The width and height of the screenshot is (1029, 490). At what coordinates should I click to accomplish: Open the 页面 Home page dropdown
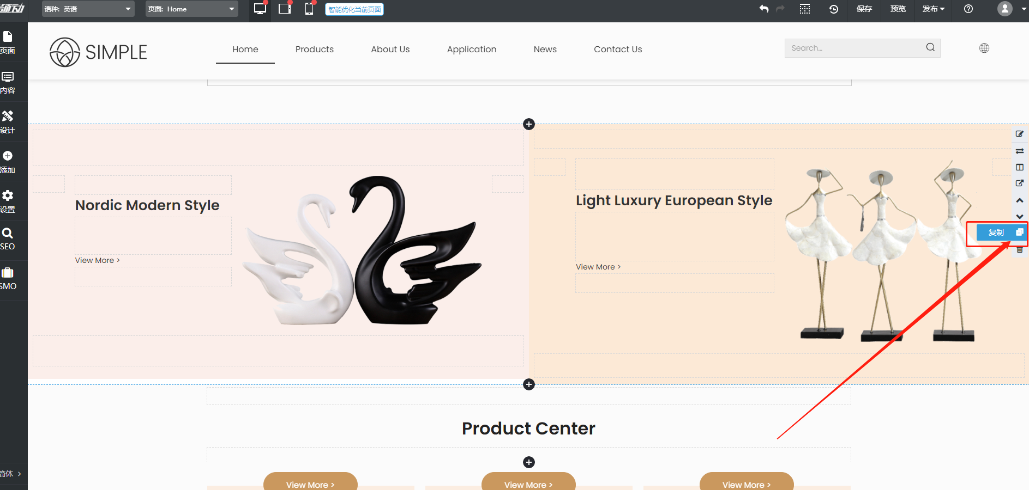[x=191, y=9]
